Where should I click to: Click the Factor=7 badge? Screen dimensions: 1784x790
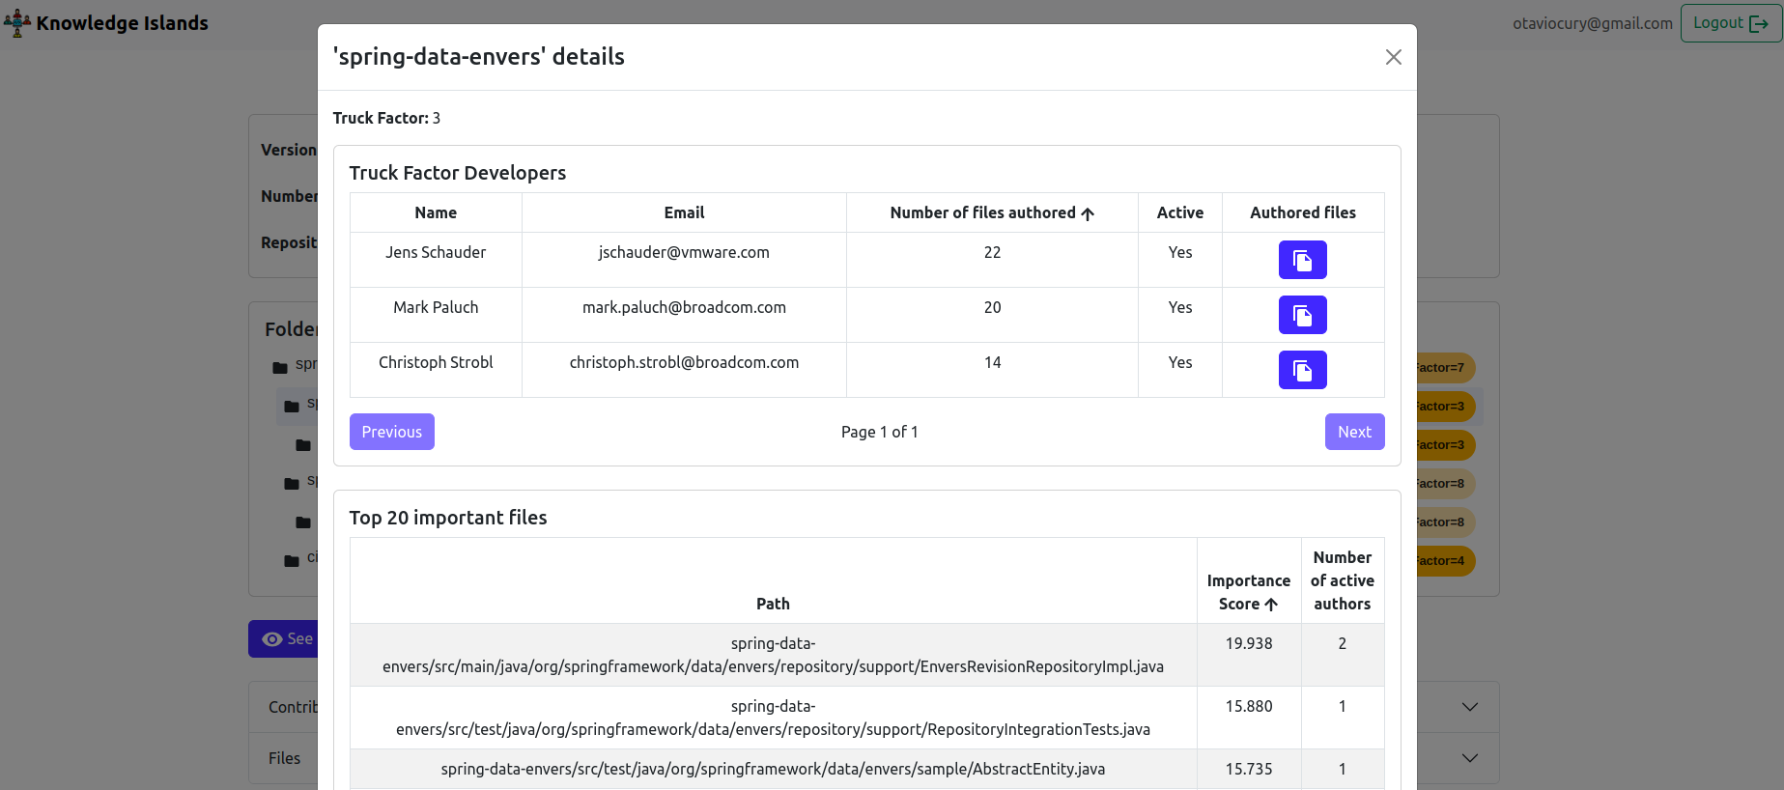1444,368
